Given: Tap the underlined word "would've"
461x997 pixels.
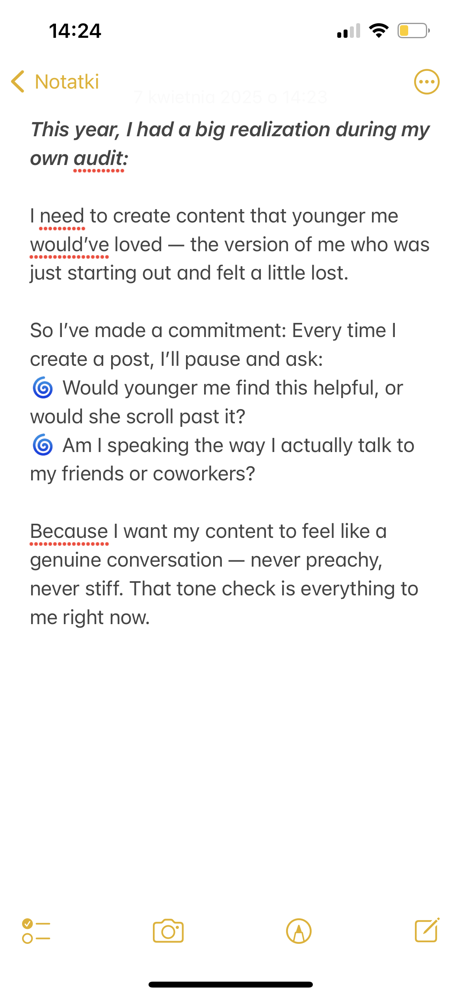Looking at the screenshot, I should click(69, 245).
